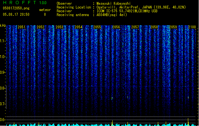Click the 2054 time marker
This screenshot has width=199, height=126.
[x=78, y=27]
